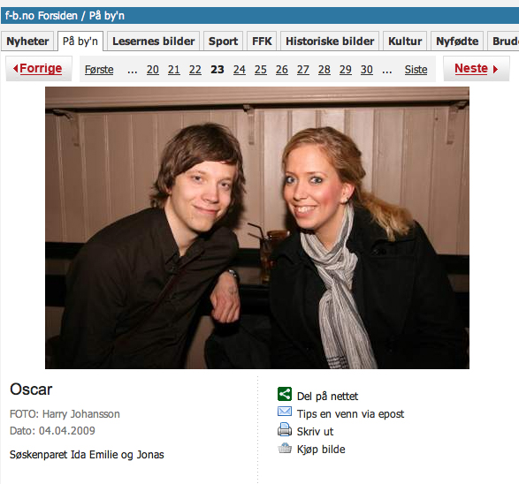Jump to the Første page link
This screenshot has width=519, height=484.
[x=99, y=70]
